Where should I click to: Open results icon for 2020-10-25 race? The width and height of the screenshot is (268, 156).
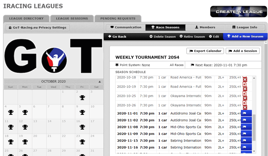tap(245, 94)
